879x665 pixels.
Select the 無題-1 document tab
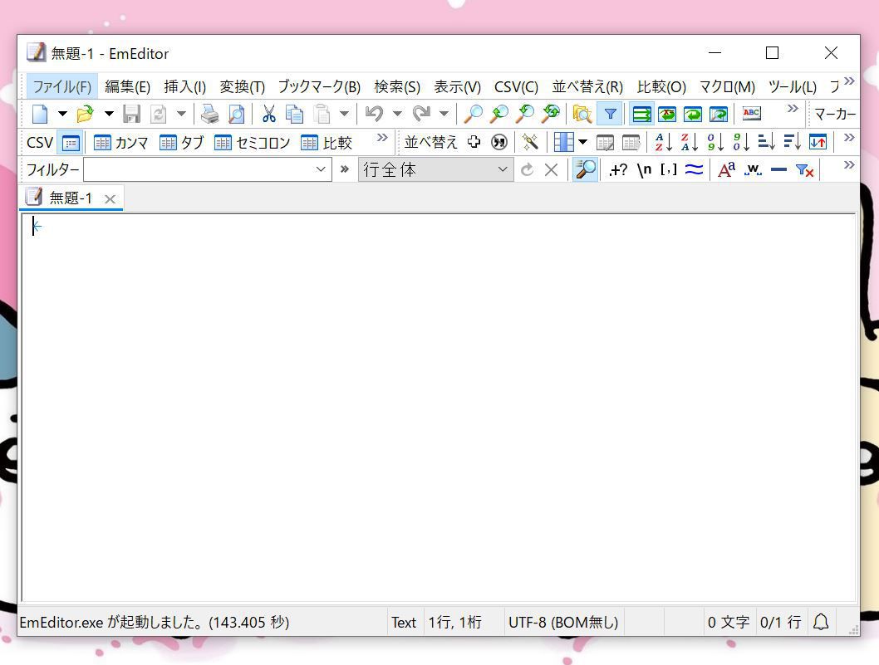coord(70,198)
